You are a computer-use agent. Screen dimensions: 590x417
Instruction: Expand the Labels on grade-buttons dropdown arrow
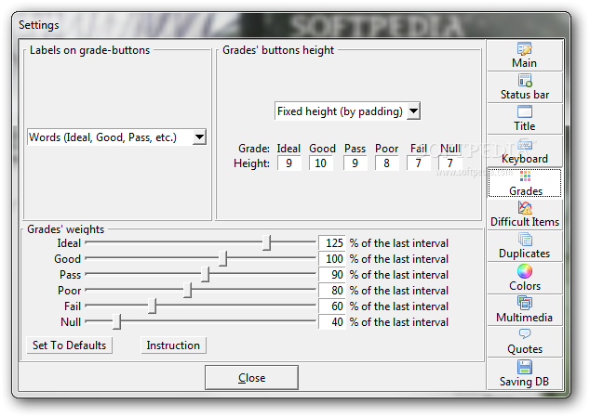199,137
